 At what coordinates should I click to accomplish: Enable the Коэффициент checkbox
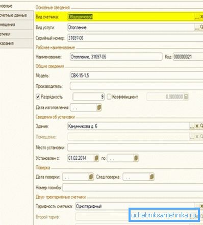109,97
